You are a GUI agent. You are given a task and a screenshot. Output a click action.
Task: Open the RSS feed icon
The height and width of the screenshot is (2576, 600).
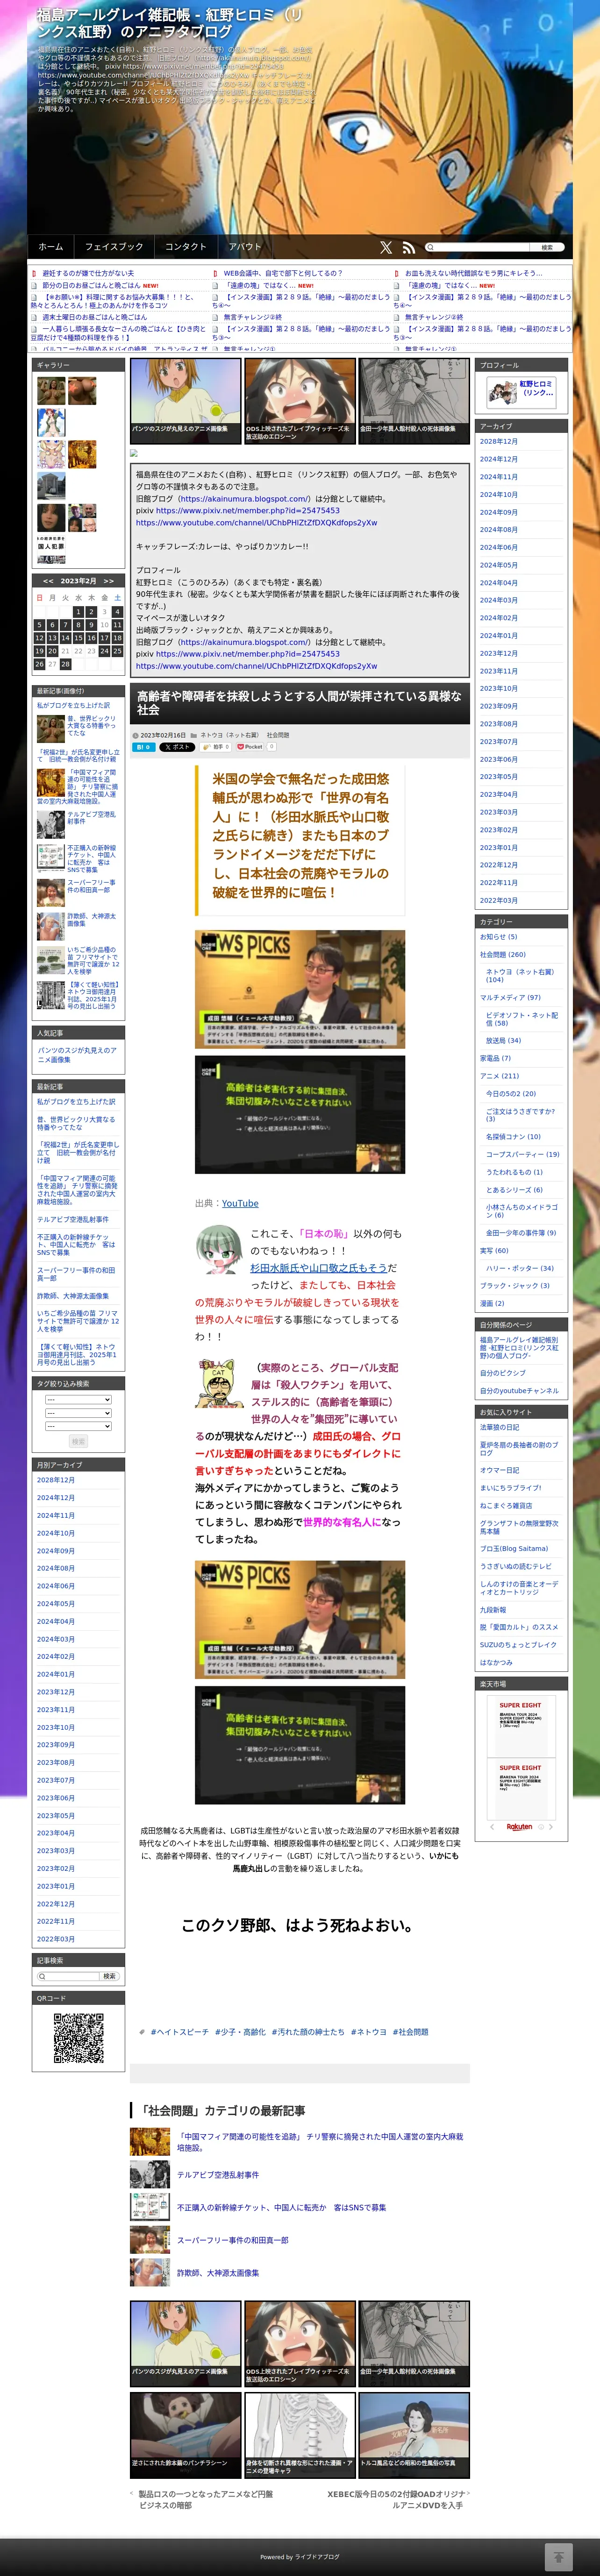coord(408,247)
